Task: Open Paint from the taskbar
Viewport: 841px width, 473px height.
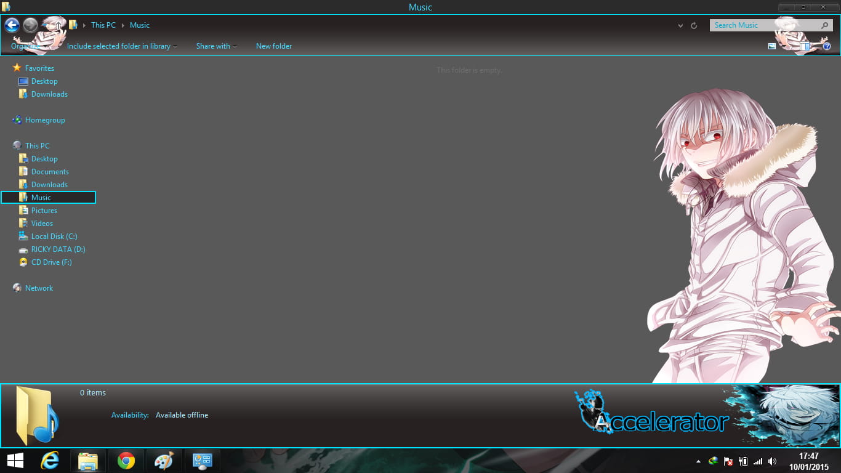Action: [x=164, y=460]
